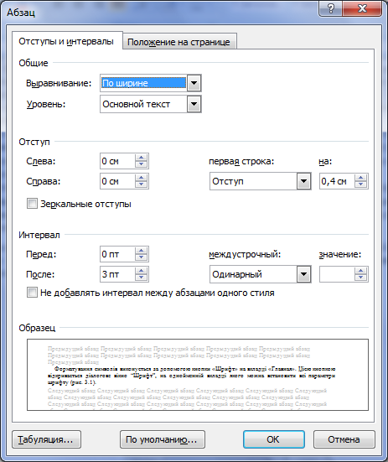Open the междустрочный dropdown arrow
Viewport: 388px width, 462px height.
304,274
